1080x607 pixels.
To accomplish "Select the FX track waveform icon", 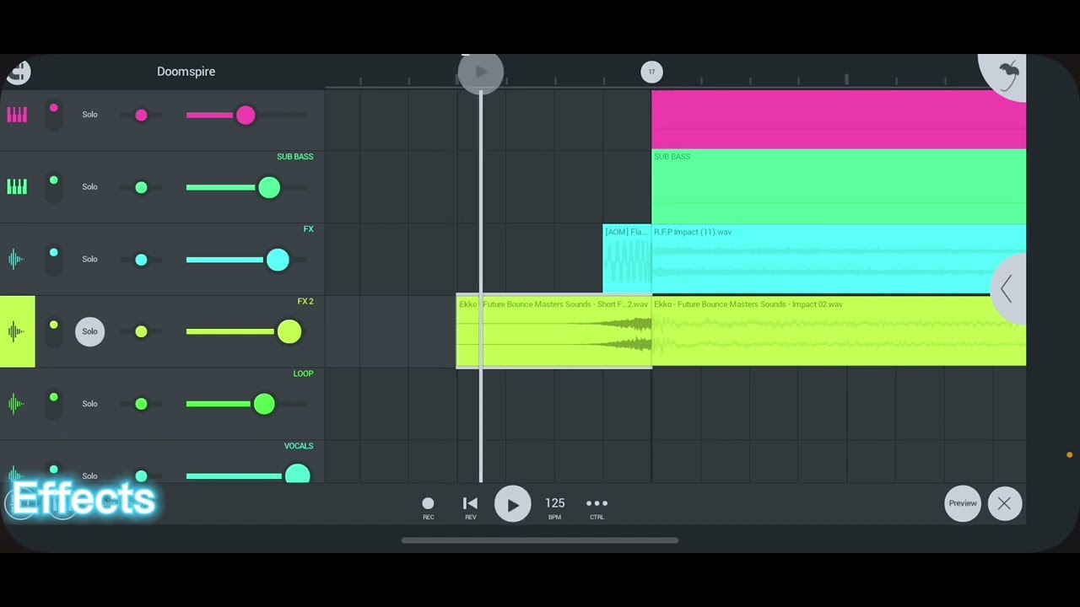I will pyautogui.click(x=17, y=259).
